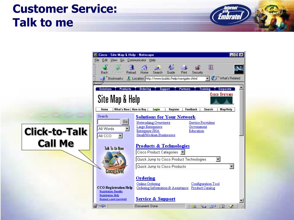Open Registration Benefits link

111,191
